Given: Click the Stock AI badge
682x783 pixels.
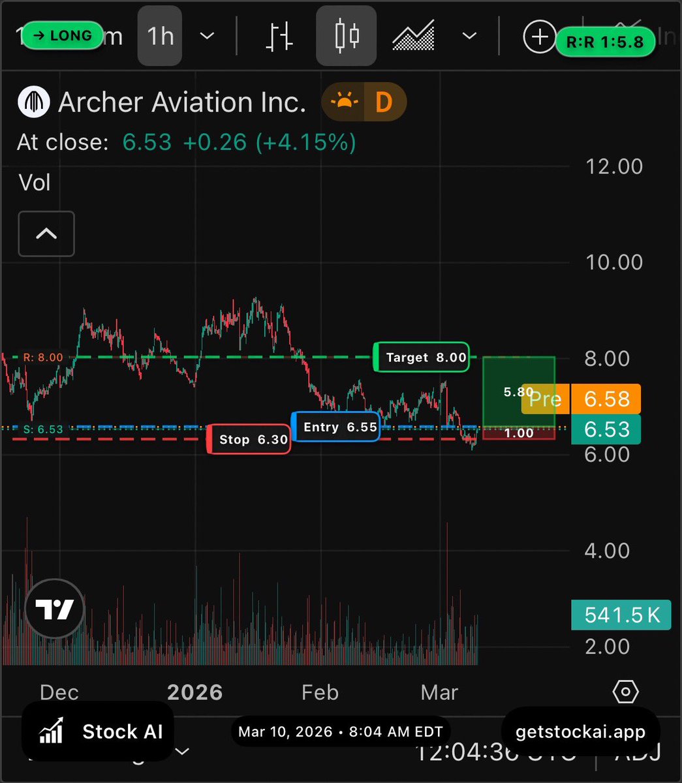Looking at the screenshot, I should tap(98, 731).
